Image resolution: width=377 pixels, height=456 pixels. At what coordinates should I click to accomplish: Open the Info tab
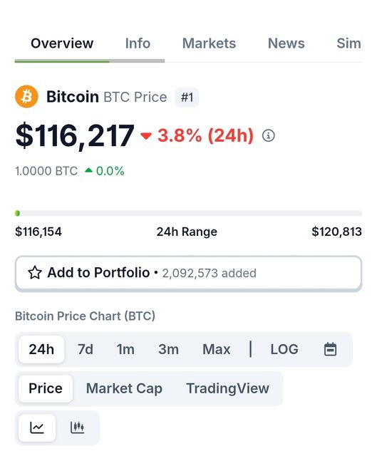click(x=138, y=43)
